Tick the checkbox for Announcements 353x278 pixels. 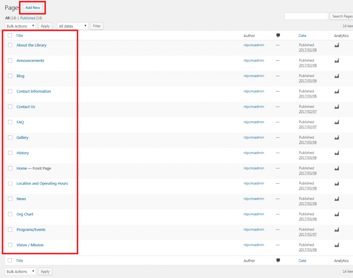click(x=10, y=60)
